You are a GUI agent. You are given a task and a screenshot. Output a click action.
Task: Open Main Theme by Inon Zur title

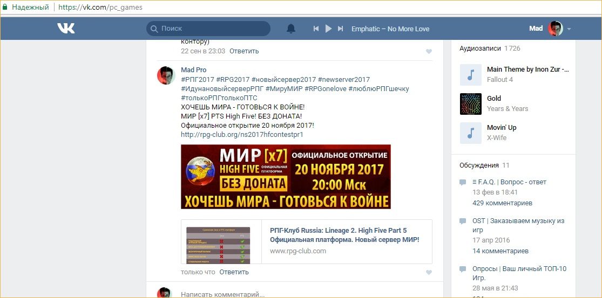point(528,70)
